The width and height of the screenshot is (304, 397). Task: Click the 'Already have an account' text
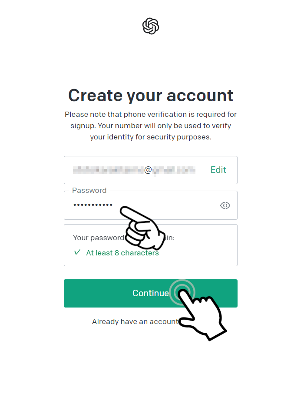[x=135, y=321]
